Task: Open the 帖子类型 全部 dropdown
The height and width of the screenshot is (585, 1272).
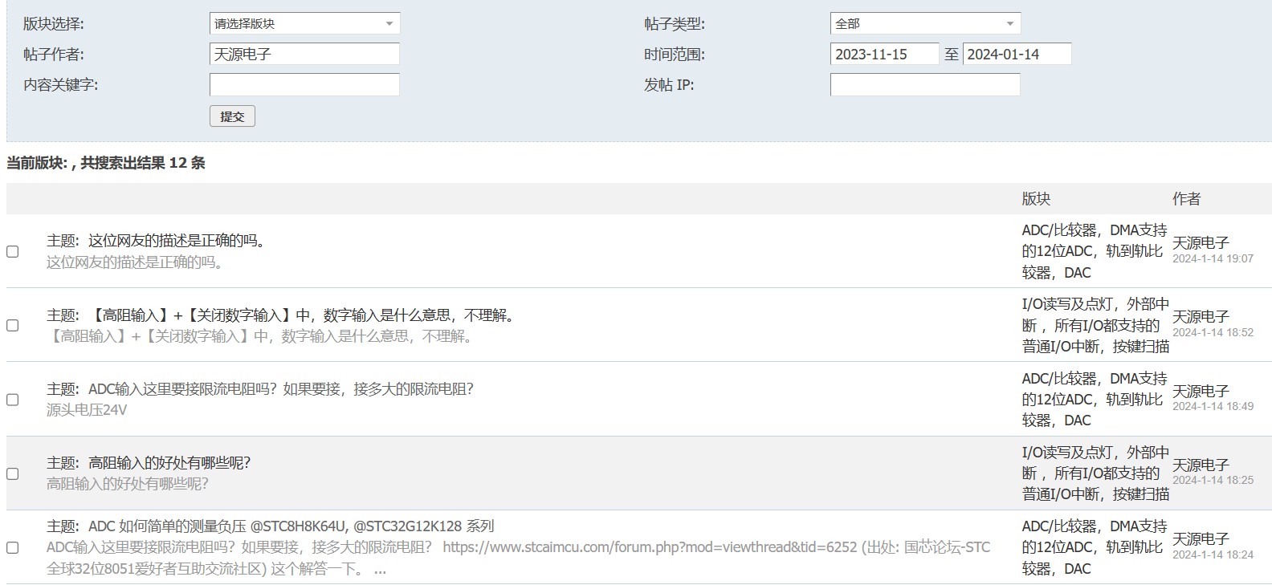Action: 925,23
